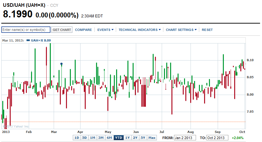Open the COMPARE option
The width and height of the screenshot is (262, 142).
coord(83,30)
